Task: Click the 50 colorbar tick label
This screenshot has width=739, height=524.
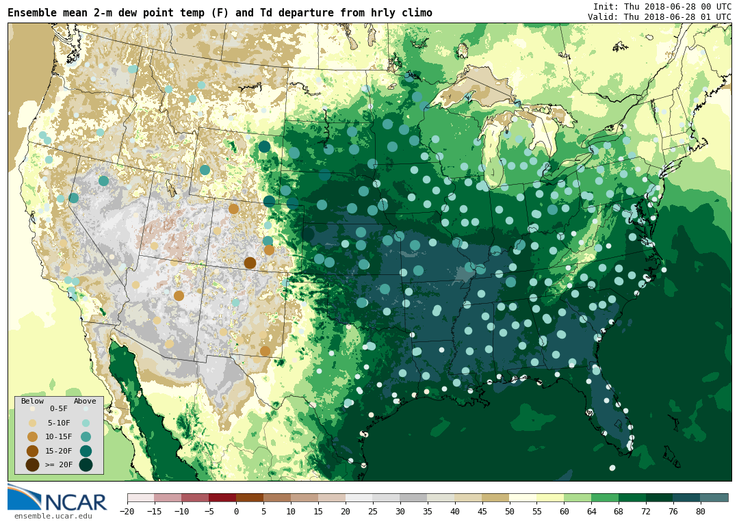Action: click(x=510, y=511)
